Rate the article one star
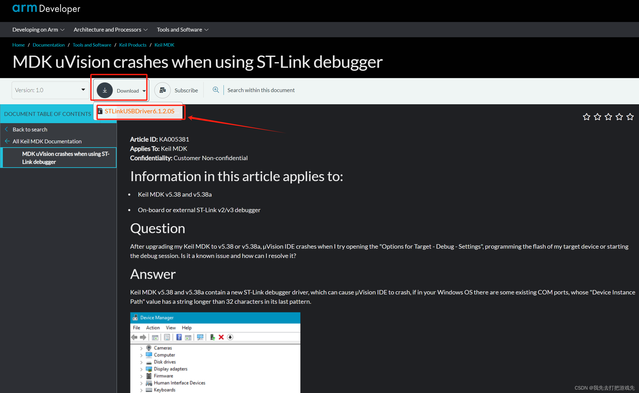639x393 pixels. (x=586, y=117)
